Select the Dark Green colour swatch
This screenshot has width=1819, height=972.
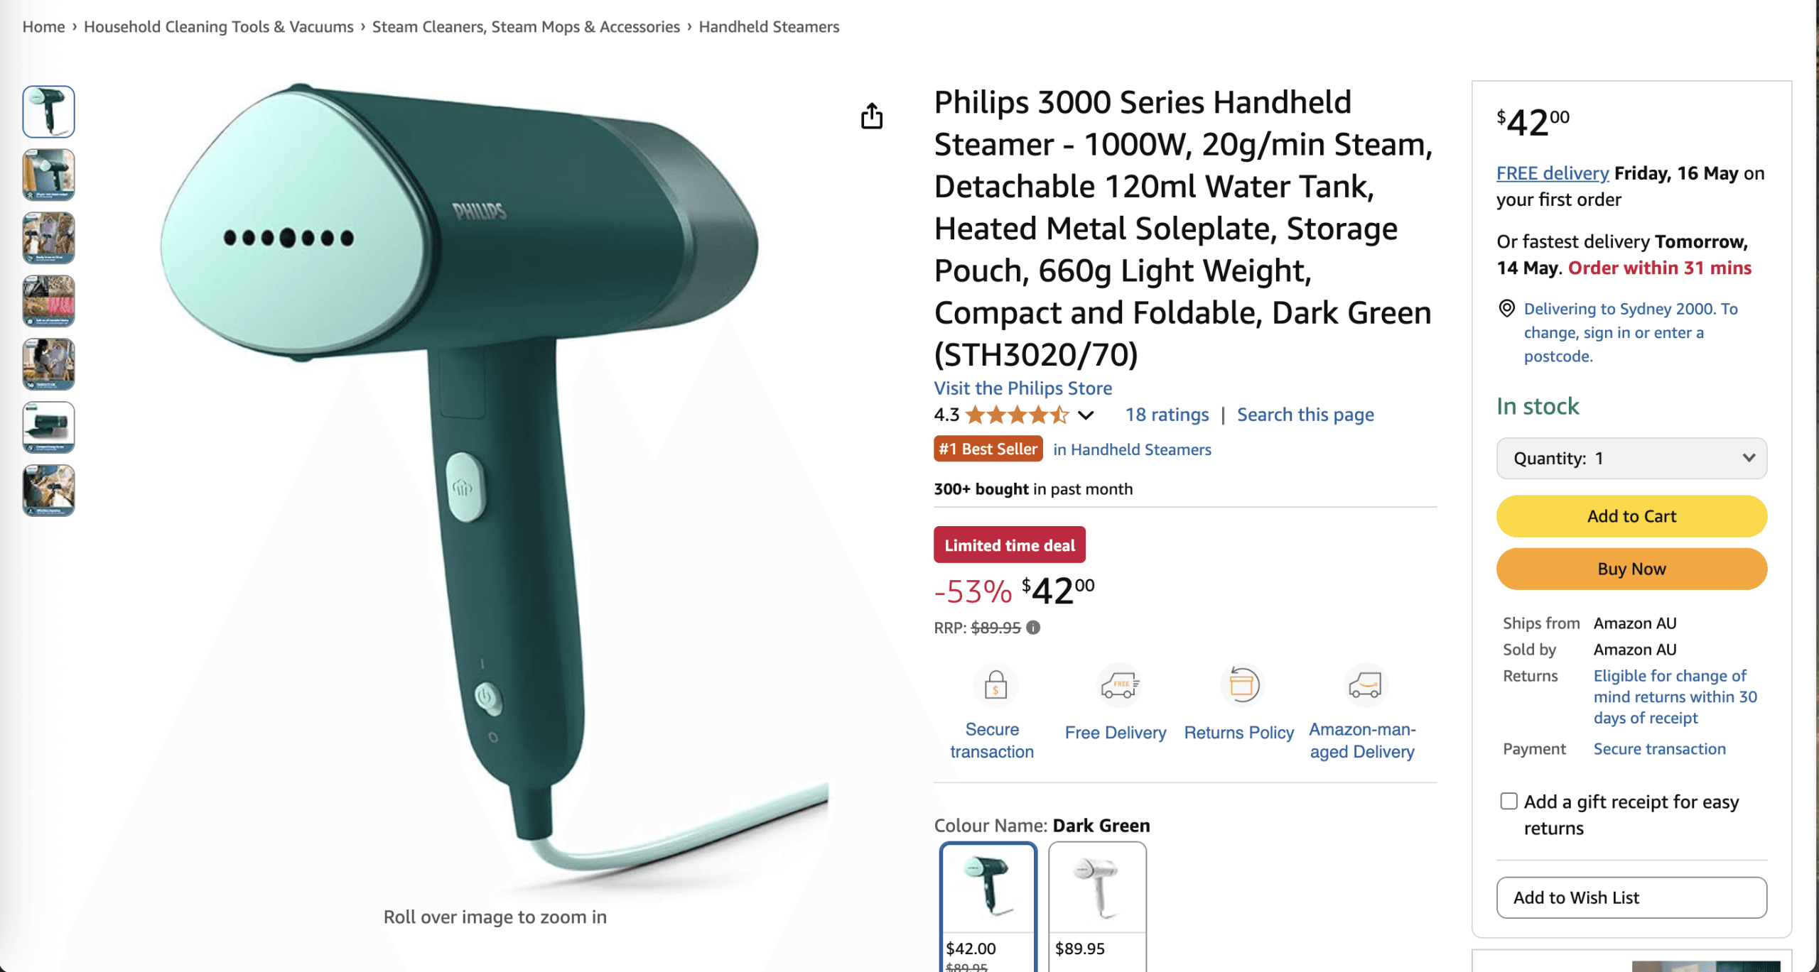988,906
